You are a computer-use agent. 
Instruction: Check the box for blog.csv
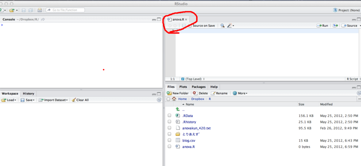(170, 140)
